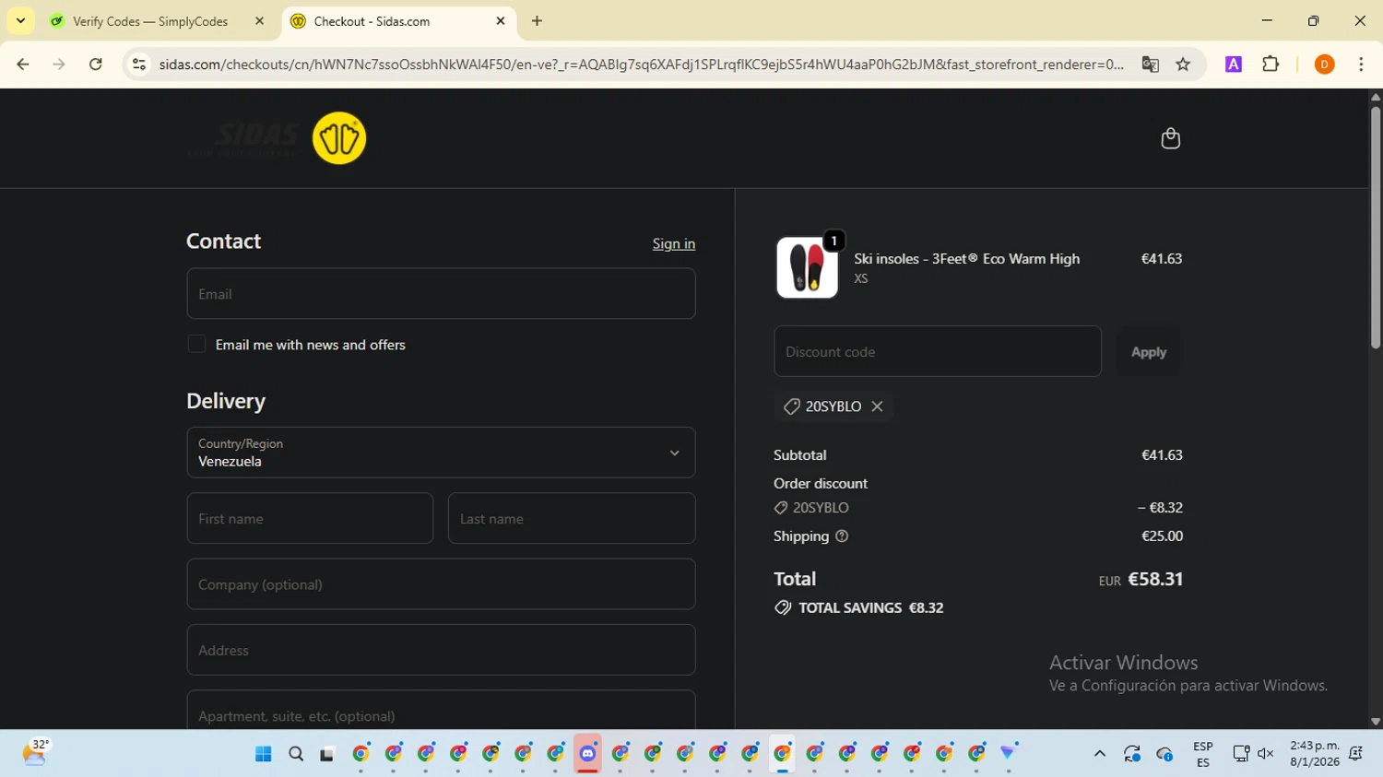Toggle Email me with news and offers
This screenshot has height=777, width=1383.
(x=196, y=344)
